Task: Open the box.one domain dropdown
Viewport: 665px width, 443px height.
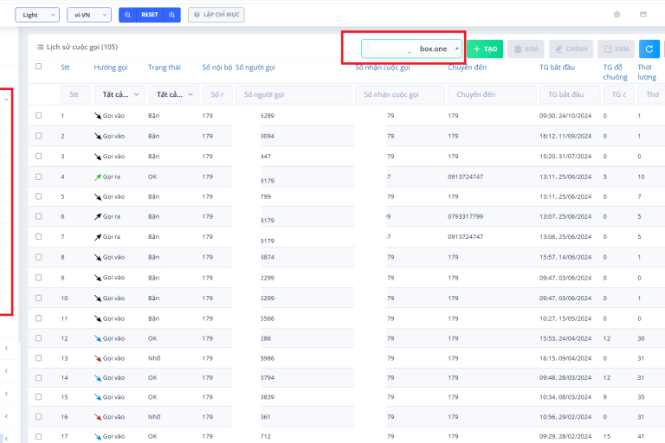Action: click(412, 49)
